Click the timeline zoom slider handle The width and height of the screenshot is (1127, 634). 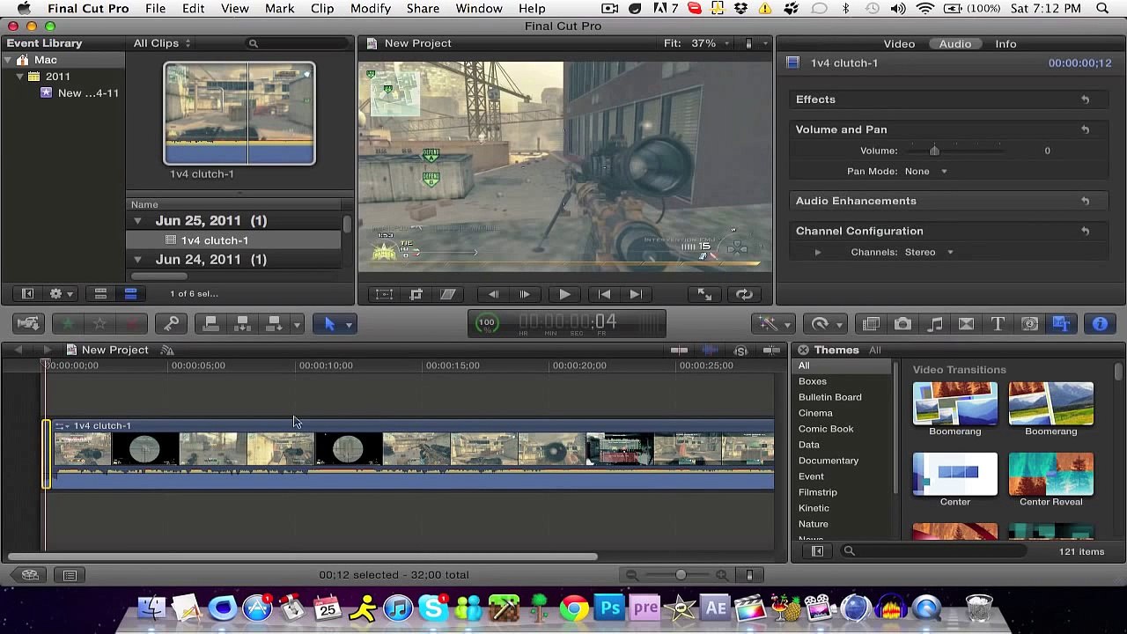coord(681,575)
